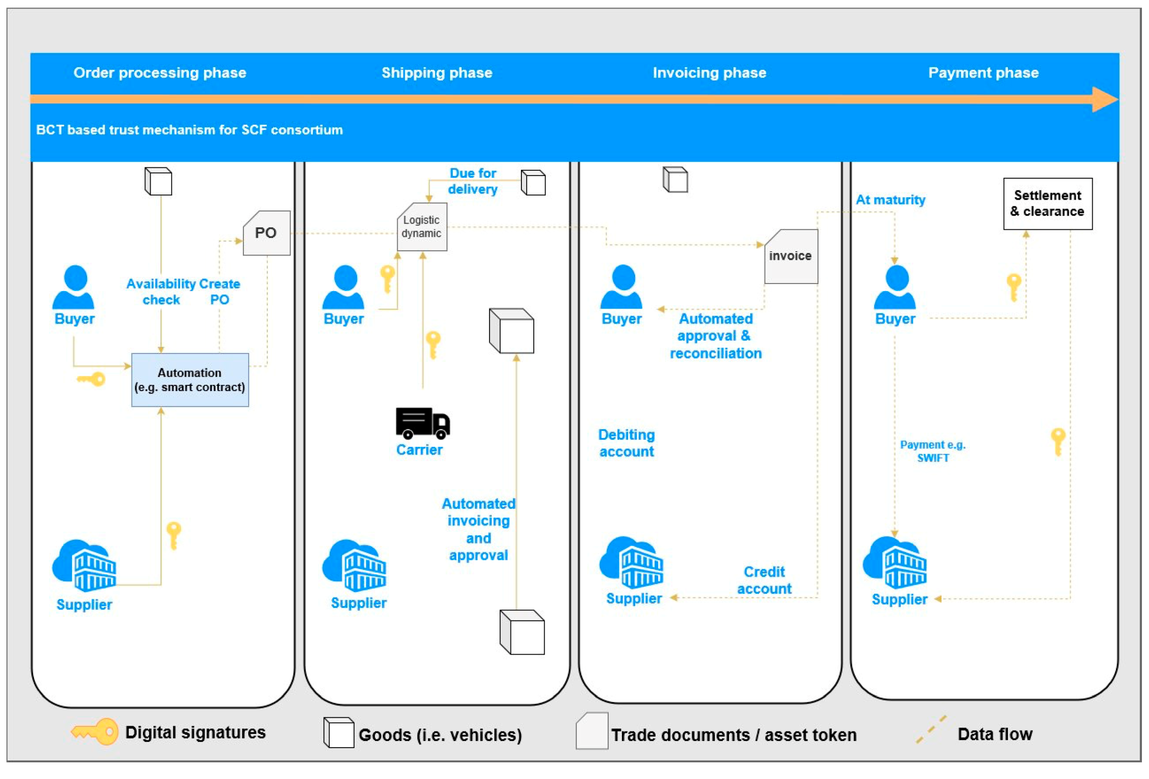Select the Order processing phase header

[160, 73]
